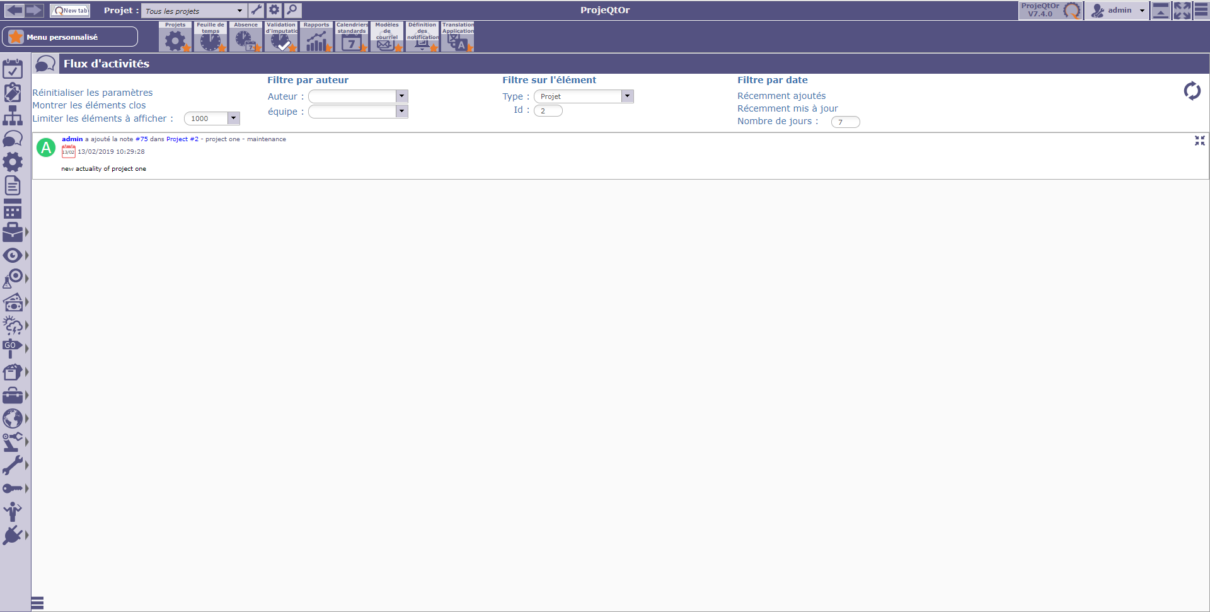Click the Nombre de jours input field
The width and height of the screenshot is (1210, 612).
coord(846,122)
